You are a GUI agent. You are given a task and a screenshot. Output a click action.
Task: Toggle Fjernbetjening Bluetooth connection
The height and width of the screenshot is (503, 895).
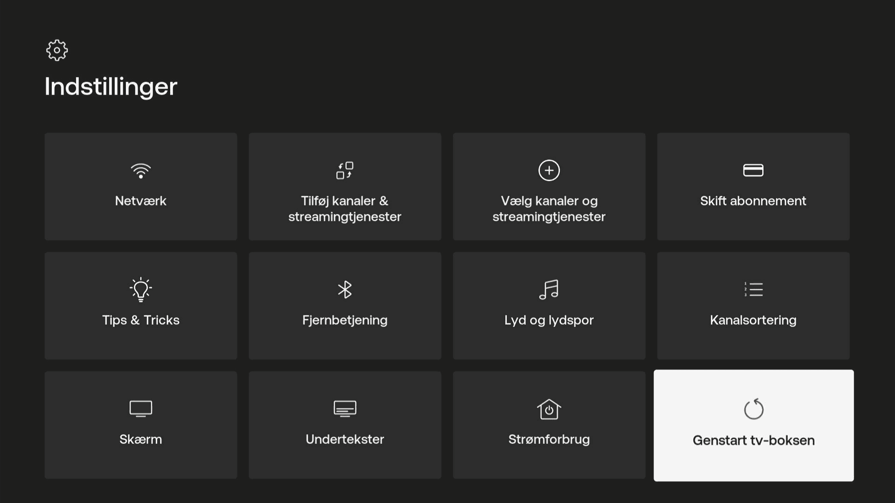click(x=345, y=305)
